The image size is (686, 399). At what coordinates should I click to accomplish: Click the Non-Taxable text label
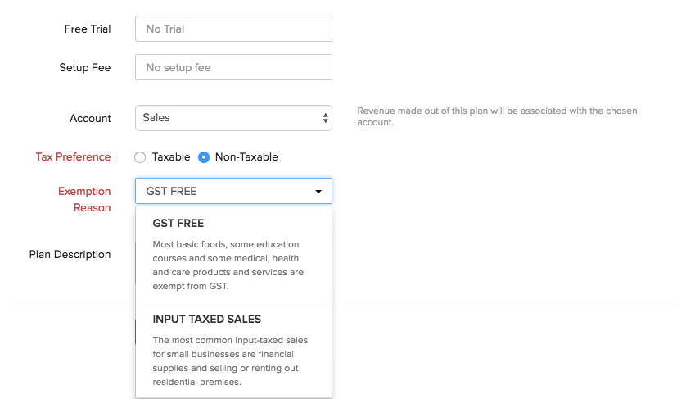click(x=246, y=157)
